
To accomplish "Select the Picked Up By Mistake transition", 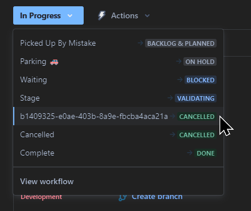I will pyautogui.click(x=118, y=43).
